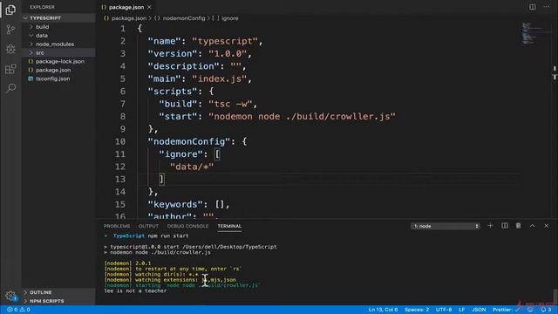Expand the src folder
The width and height of the screenshot is (558, 314).
point(58,52)
